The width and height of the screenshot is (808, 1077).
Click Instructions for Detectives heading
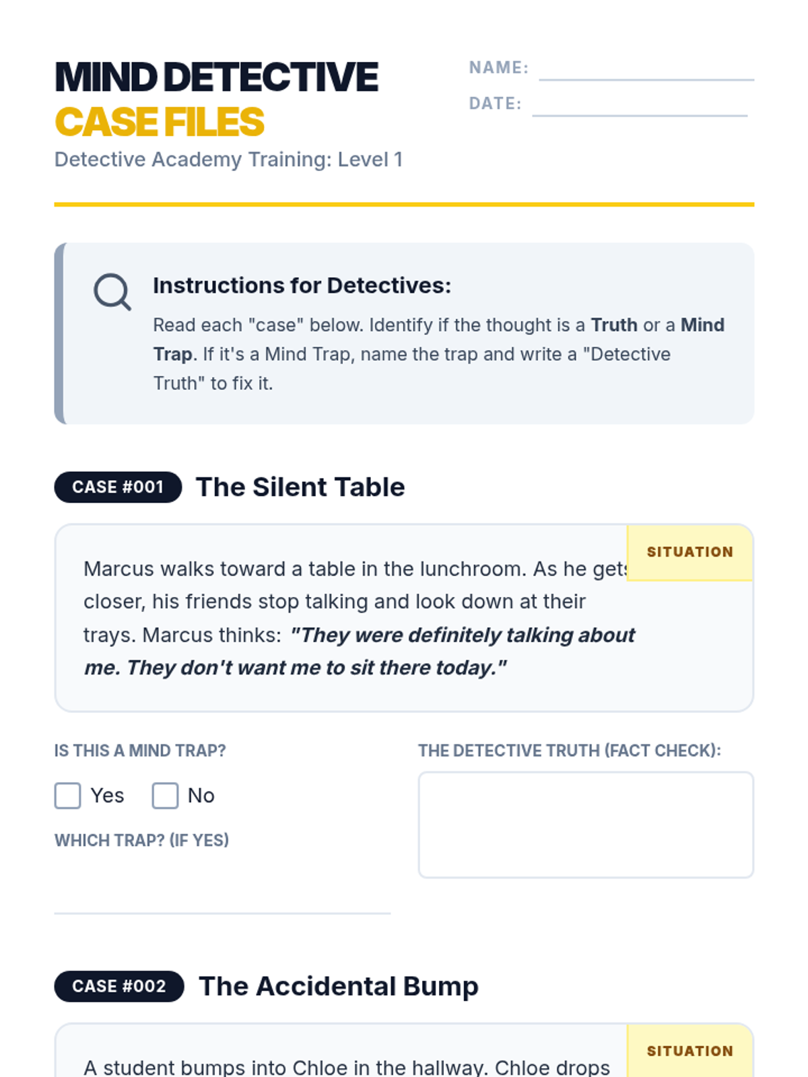click(302, 286)
